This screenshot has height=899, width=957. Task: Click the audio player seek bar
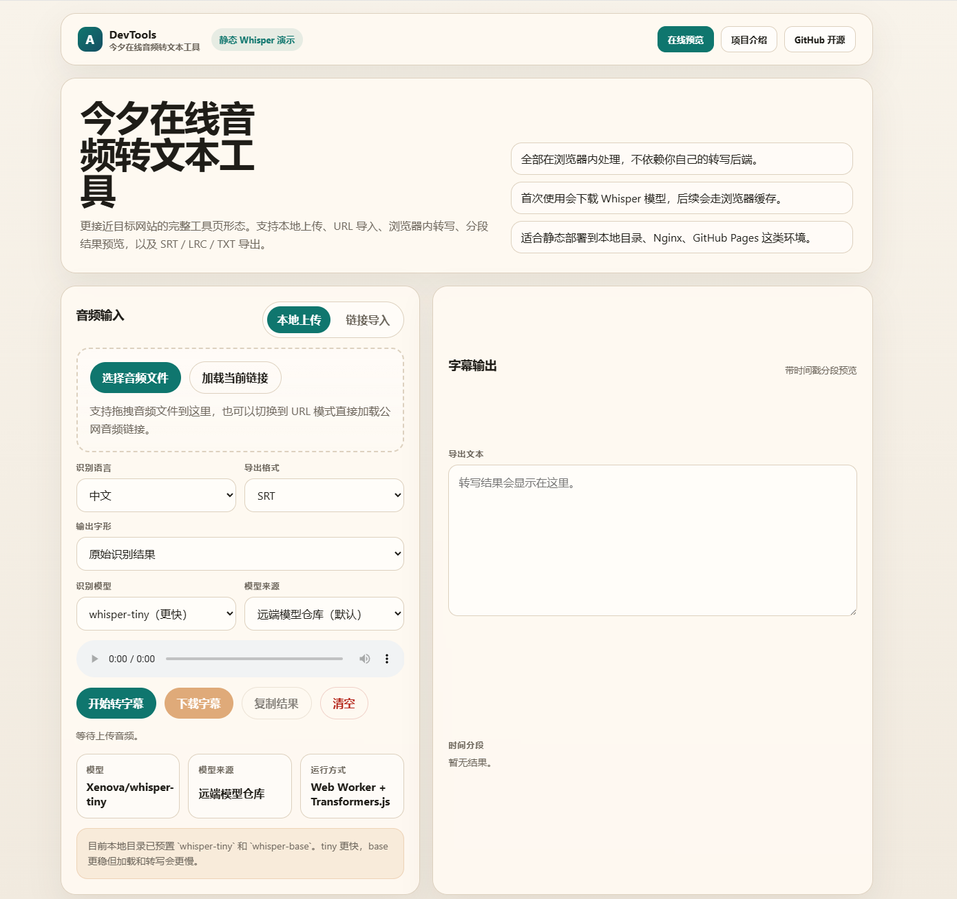pos(254,659)
